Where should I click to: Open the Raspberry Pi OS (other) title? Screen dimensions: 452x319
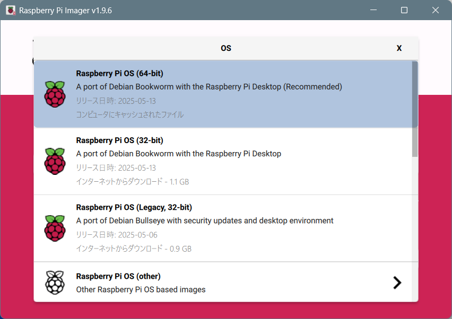(118, 276)
